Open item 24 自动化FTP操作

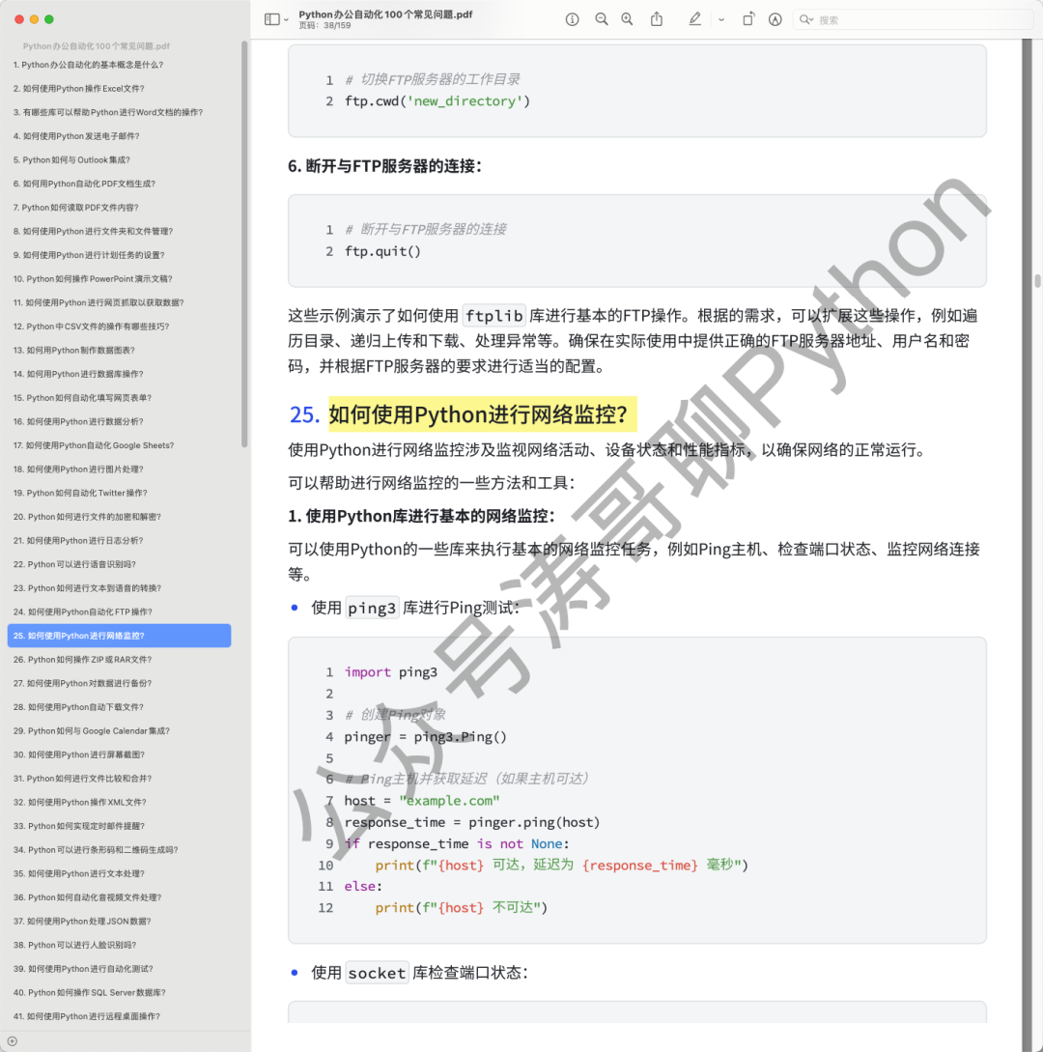pyautogui.click(x=83, y=611)
